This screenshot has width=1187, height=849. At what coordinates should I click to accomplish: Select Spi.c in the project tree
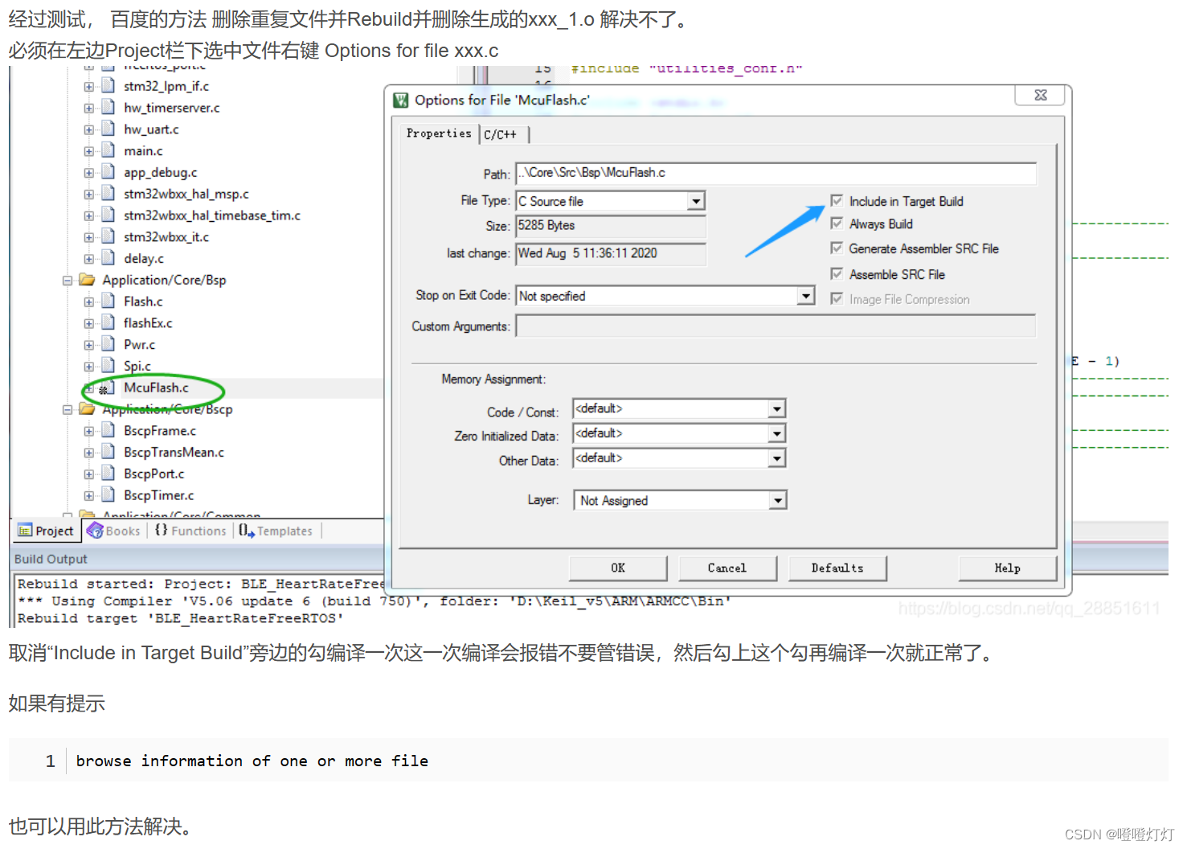pos(137,366)
